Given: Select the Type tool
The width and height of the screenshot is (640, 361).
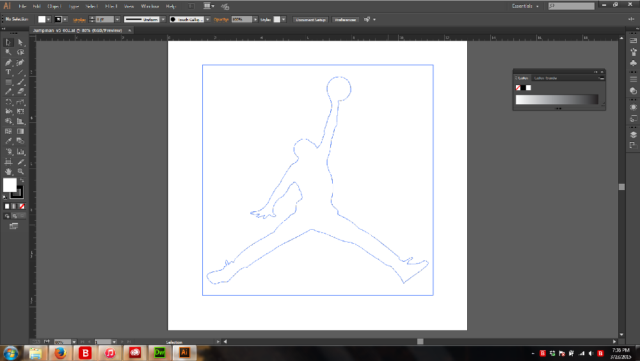Looking at the screenshot, I should point(8,72).
